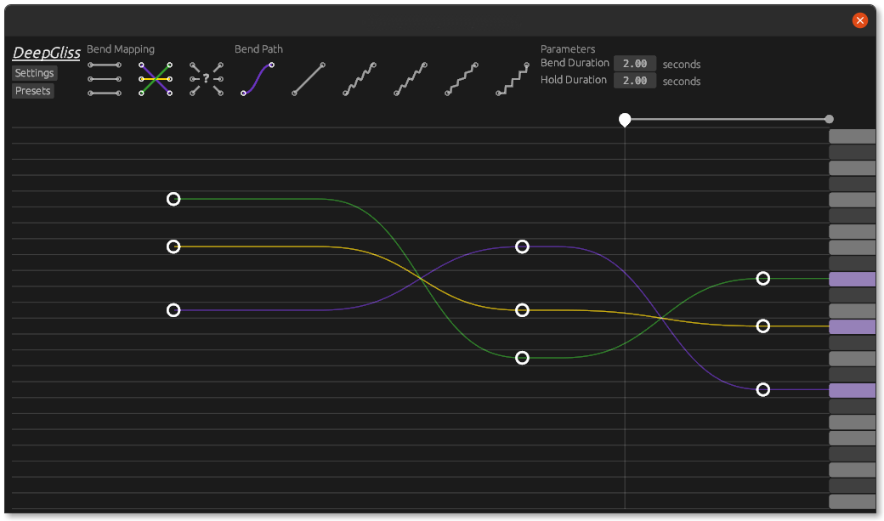Viewport: 884px width, 521px height.
Task: Click the lowest highlighted purple piano key
Action: (852, 390)
